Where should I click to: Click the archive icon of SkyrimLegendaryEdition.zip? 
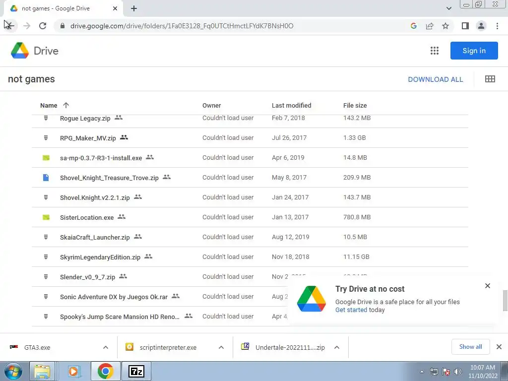click(x=46, y=257)
